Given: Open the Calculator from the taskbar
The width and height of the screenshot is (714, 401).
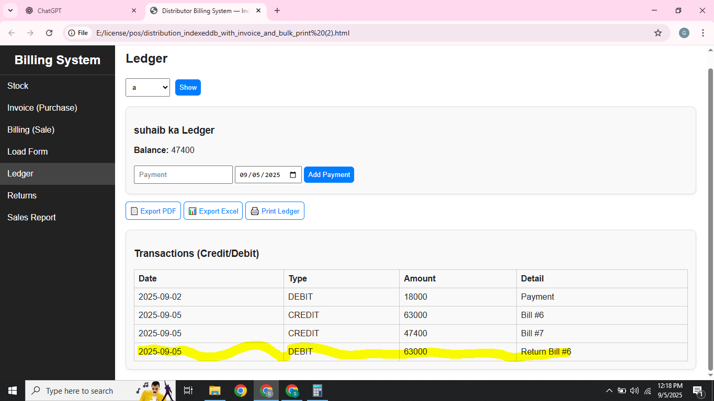Looking at the screenshot, I should pyautogui.click(x=317, y=391).
